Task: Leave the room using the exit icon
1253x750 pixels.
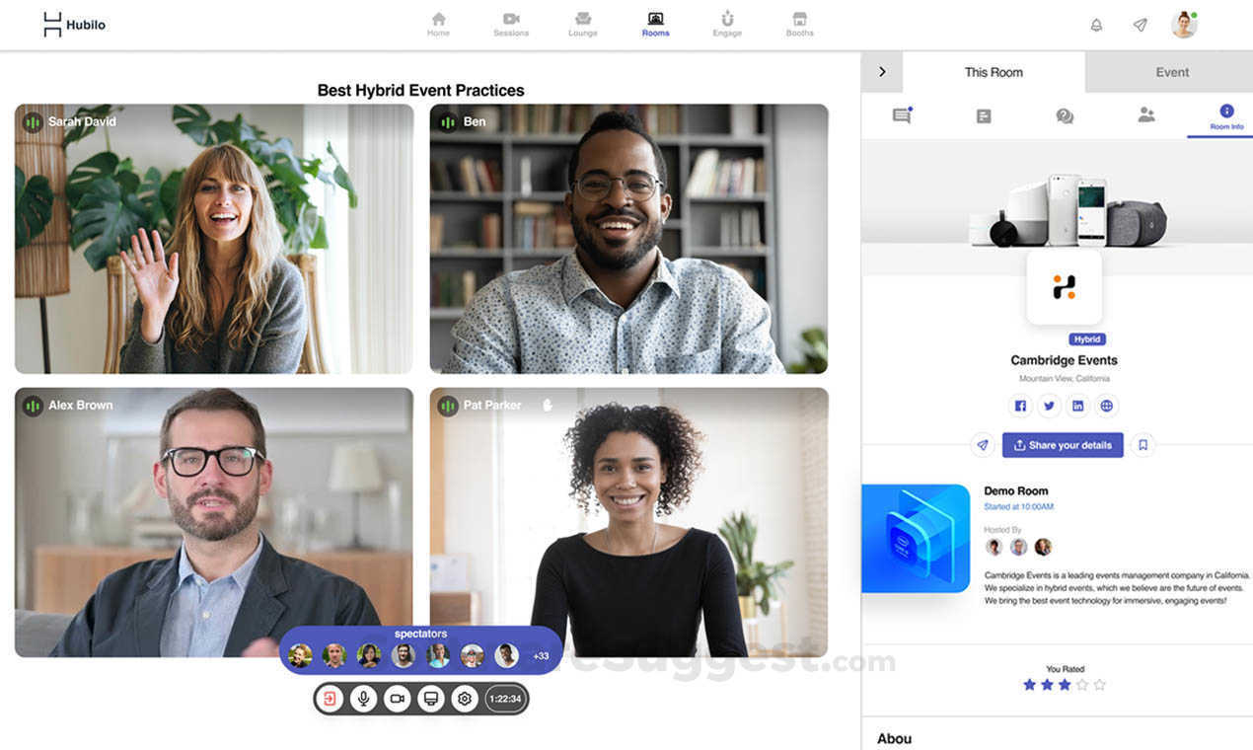Action: (x=330, y=699)
